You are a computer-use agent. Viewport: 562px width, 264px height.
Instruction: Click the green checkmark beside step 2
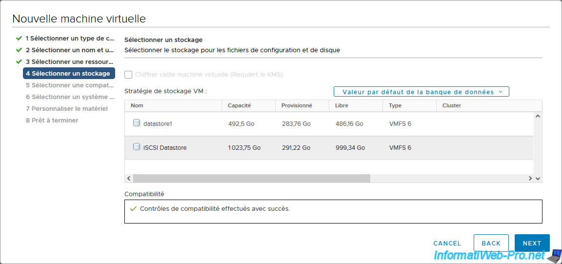19,50
